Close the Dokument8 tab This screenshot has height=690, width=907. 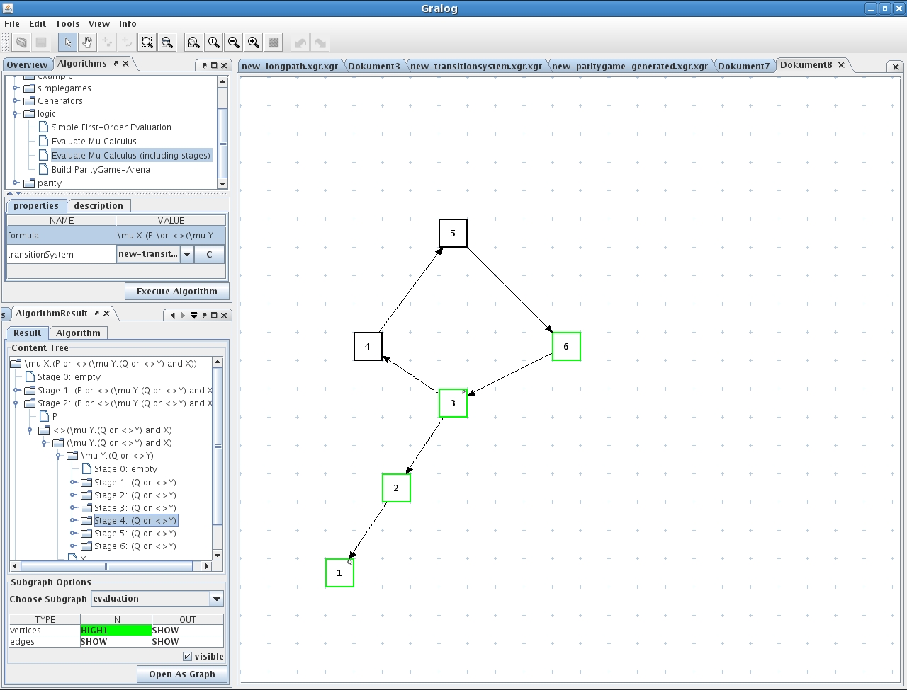tap(841, 64)
